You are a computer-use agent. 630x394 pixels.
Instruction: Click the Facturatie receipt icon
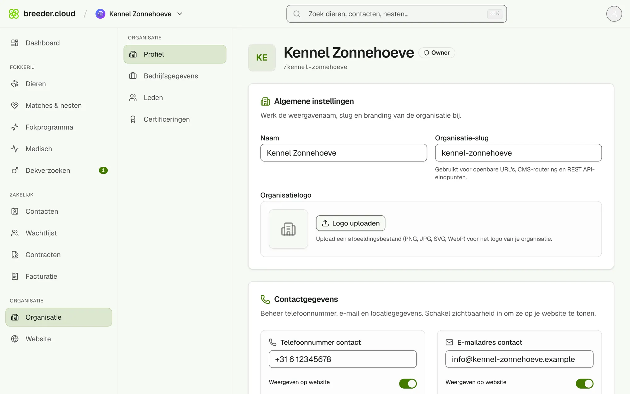pyautogui.click(x=15, y=276)
